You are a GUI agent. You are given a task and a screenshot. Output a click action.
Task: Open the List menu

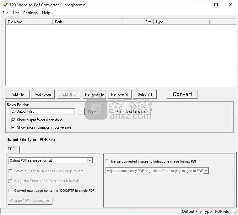pos(16,13)
